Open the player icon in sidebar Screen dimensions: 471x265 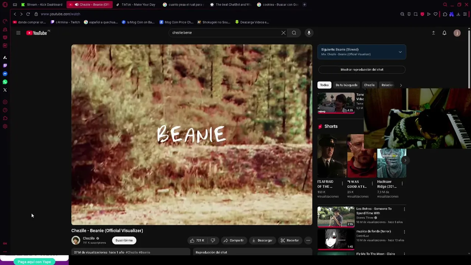(5, 102)
